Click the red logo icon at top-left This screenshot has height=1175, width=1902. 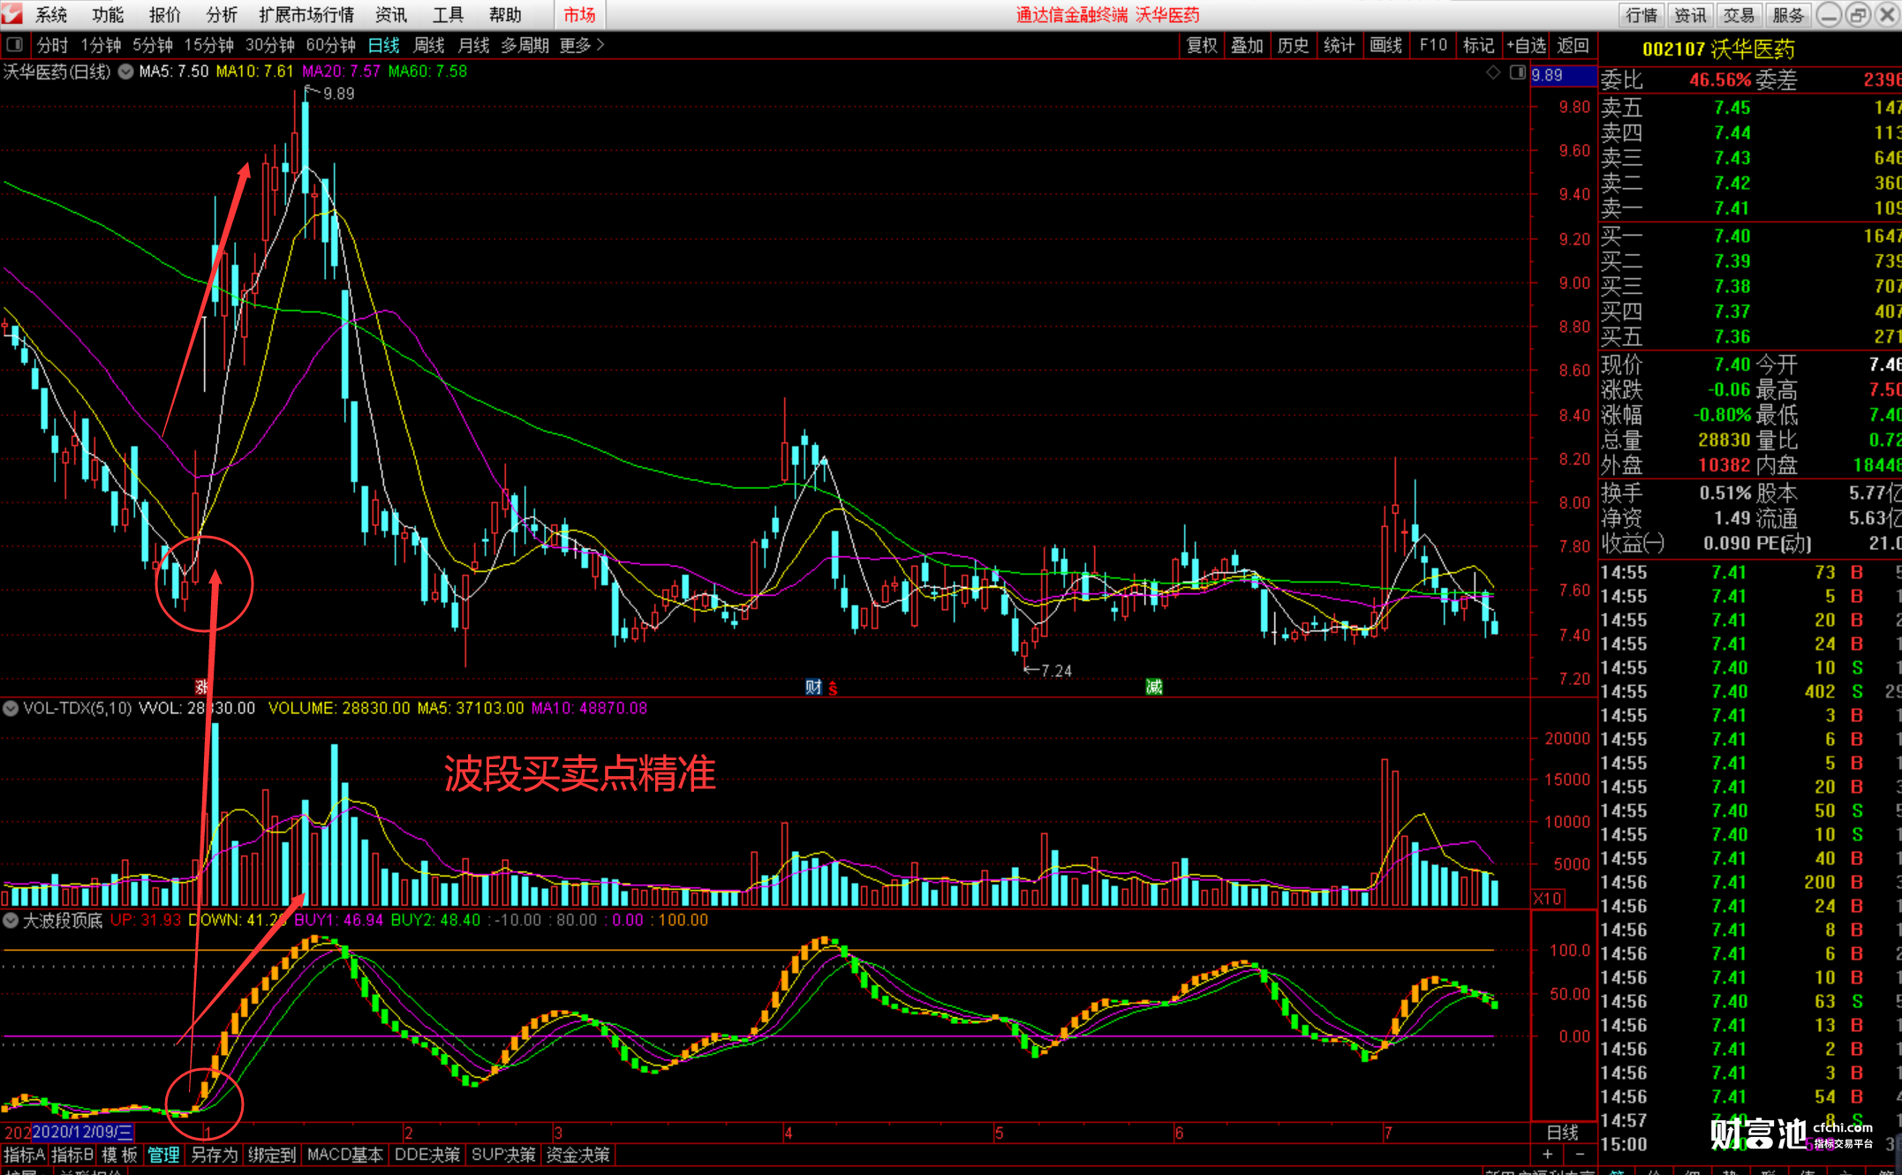pos(11,13)
